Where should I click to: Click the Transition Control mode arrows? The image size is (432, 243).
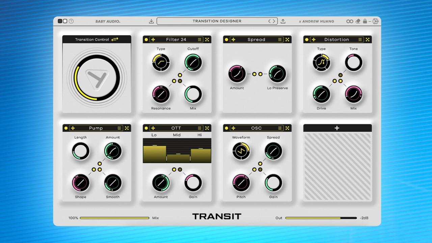coord(115,39)
